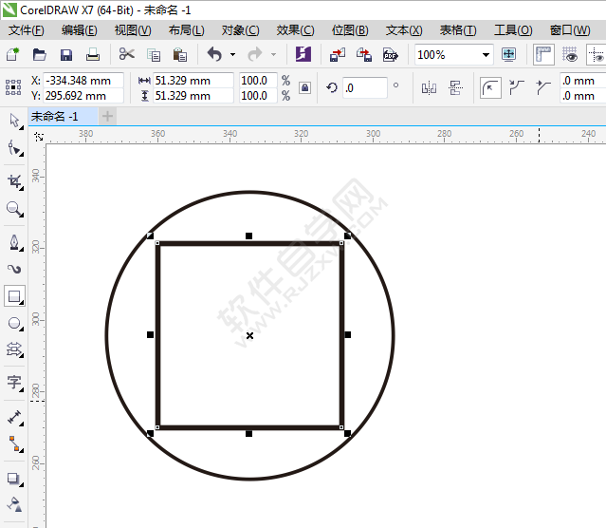Switch to the 未命名 -1 document tab
This screenshot has height=528, width=606.
(x=55, y=116)
